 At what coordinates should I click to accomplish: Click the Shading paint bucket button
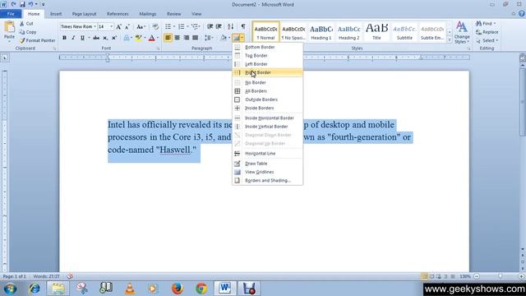pyautogui.click(x=224, y=38)
